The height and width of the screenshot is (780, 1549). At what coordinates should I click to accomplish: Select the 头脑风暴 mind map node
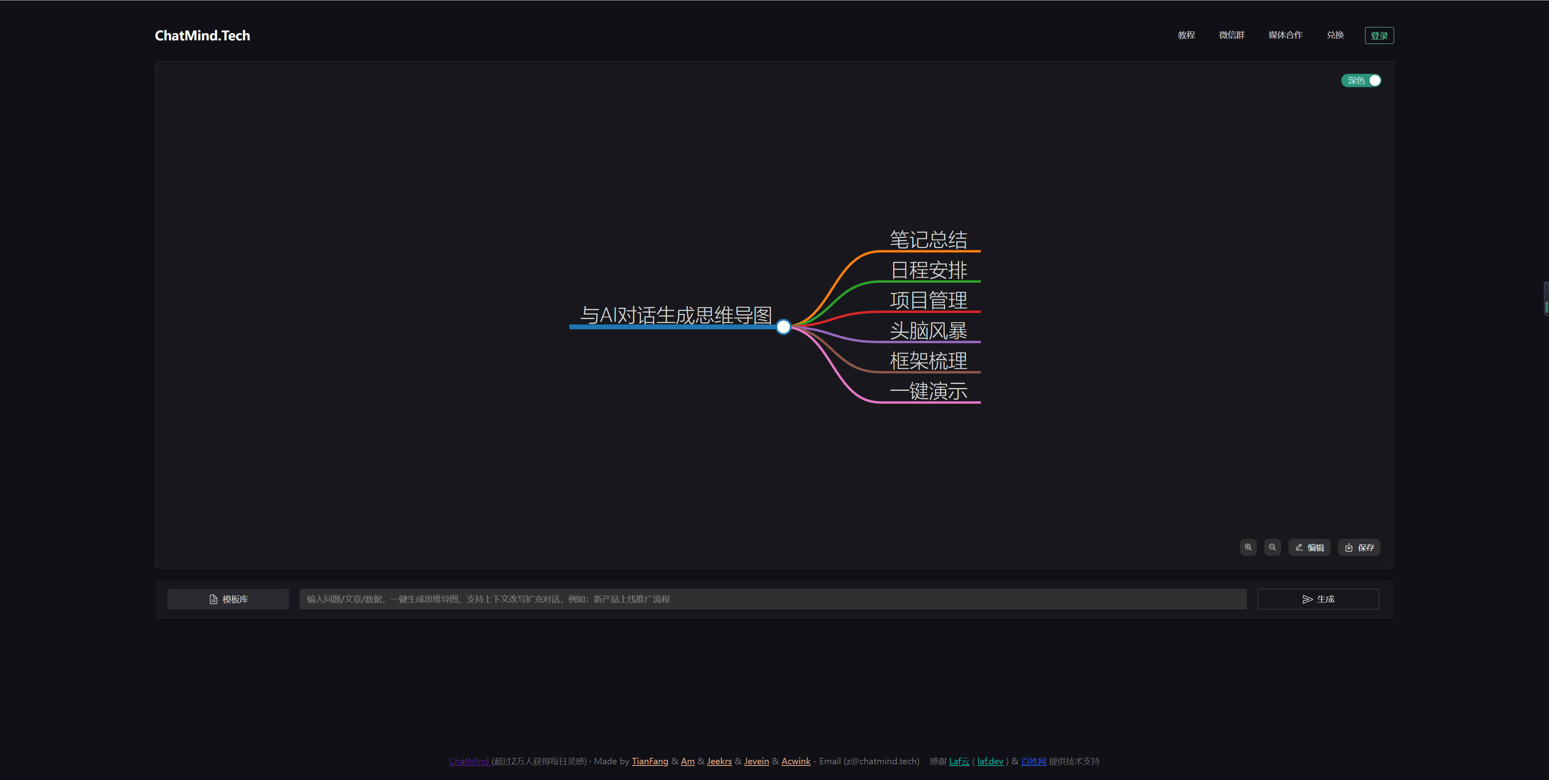pos(929,330)
